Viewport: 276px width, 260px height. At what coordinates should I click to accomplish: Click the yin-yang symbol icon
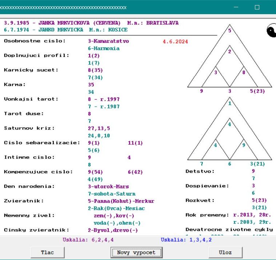(x=271, y=31)
